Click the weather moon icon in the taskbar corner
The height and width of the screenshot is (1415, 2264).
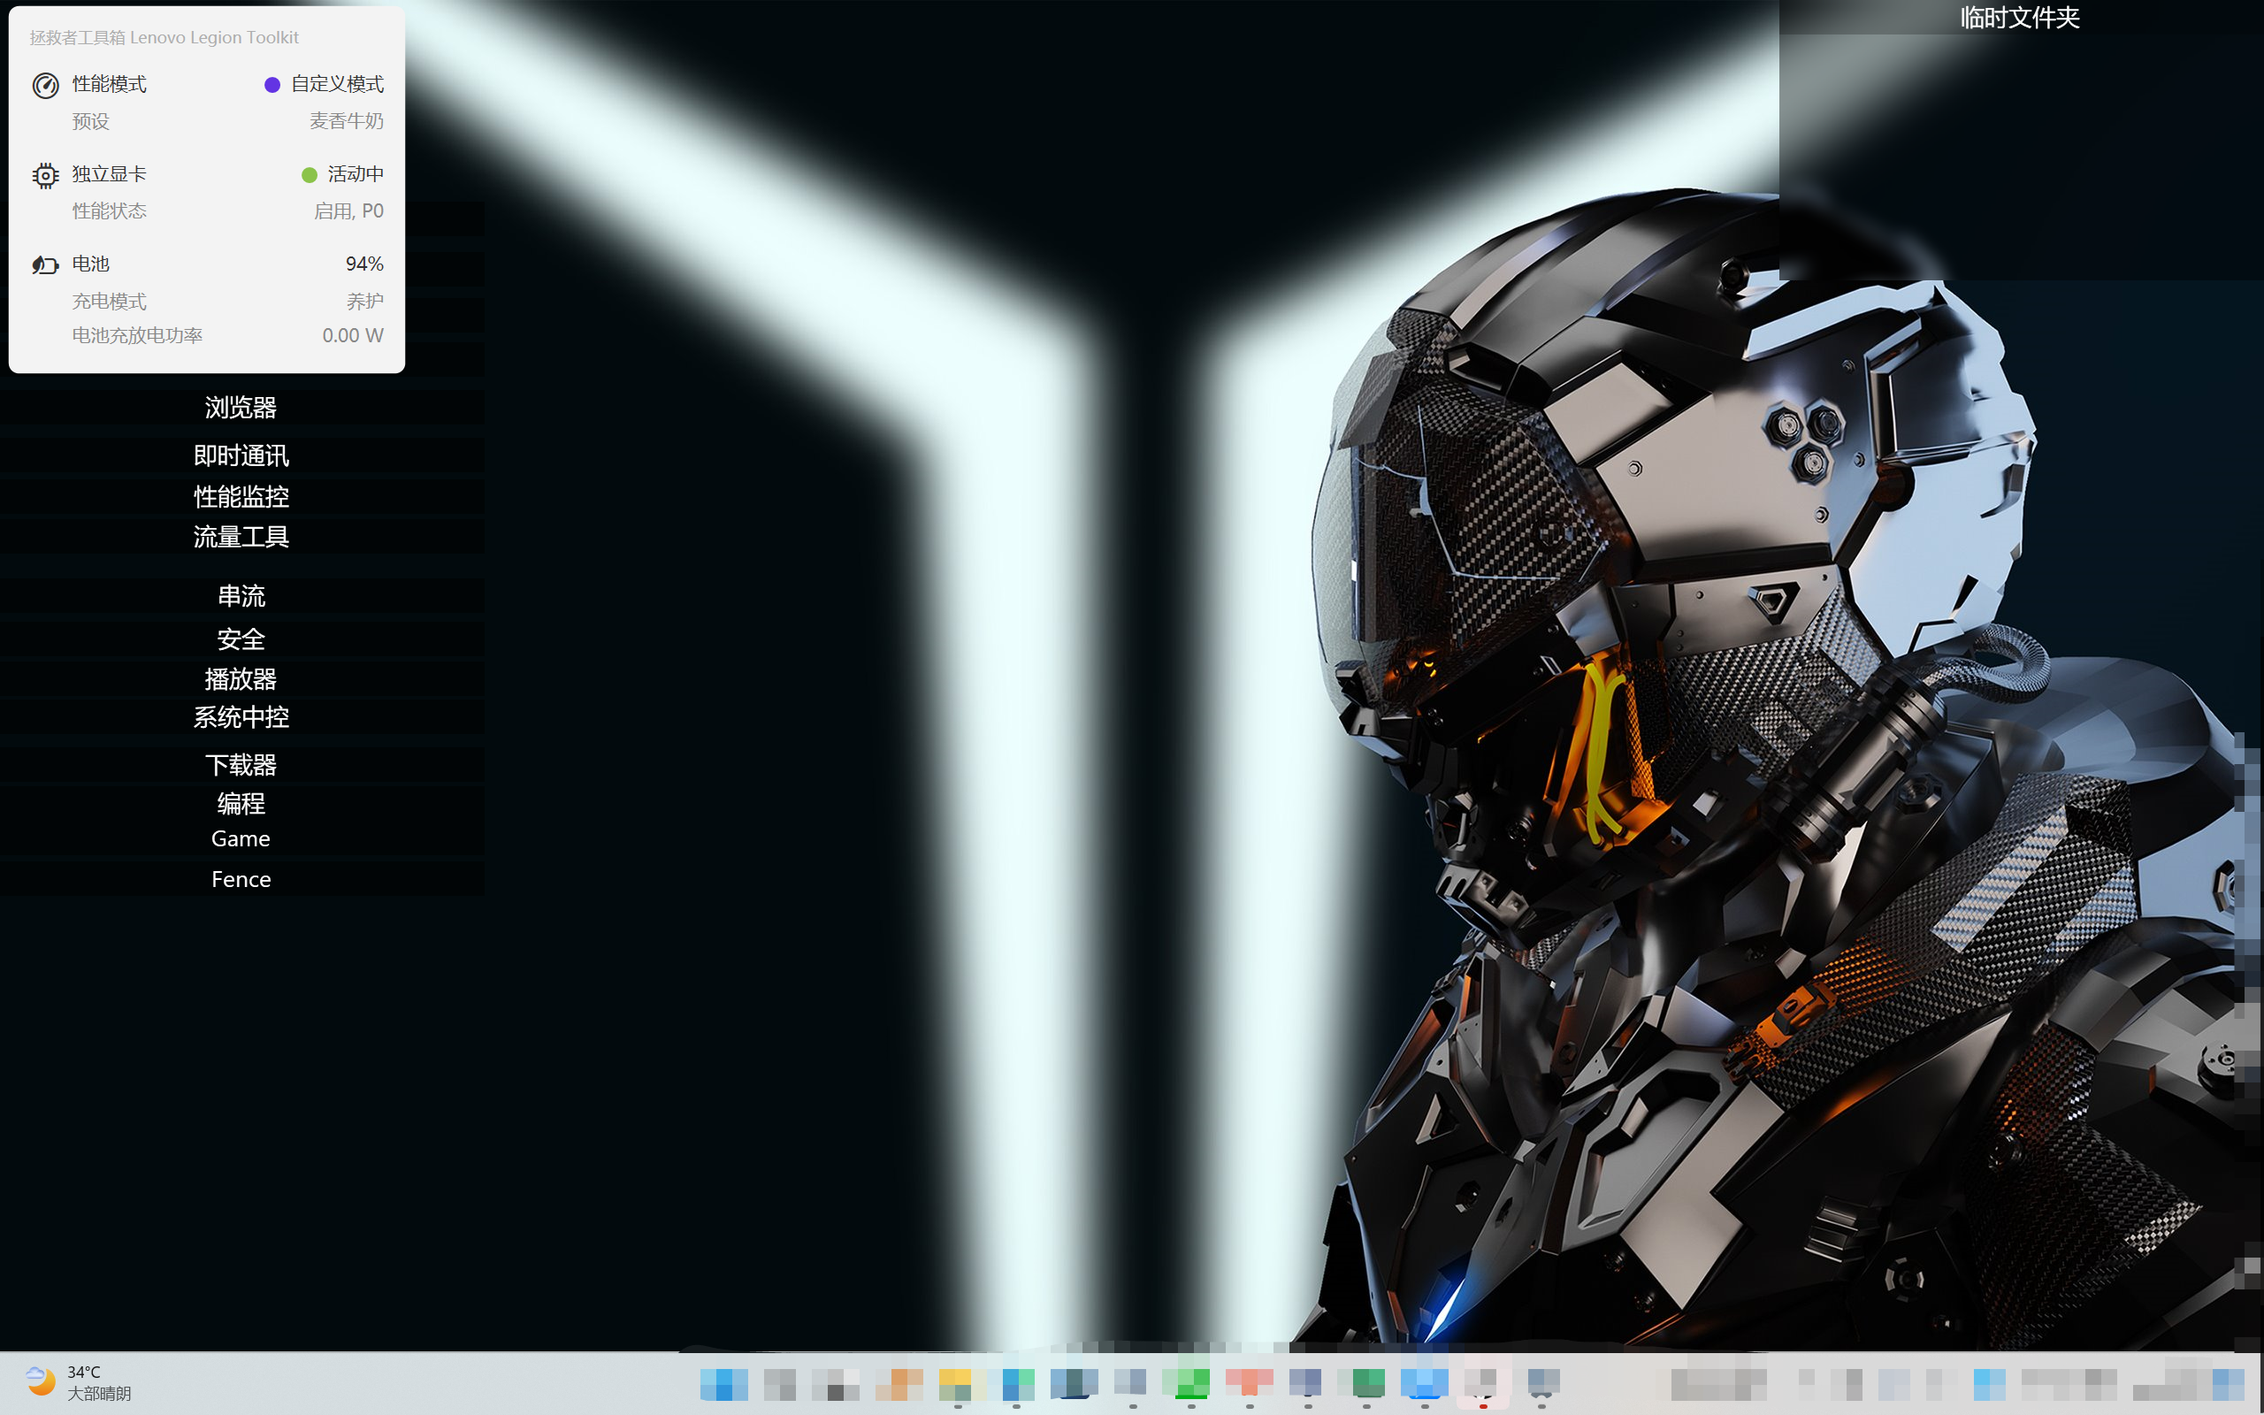tap(39, 1381)
